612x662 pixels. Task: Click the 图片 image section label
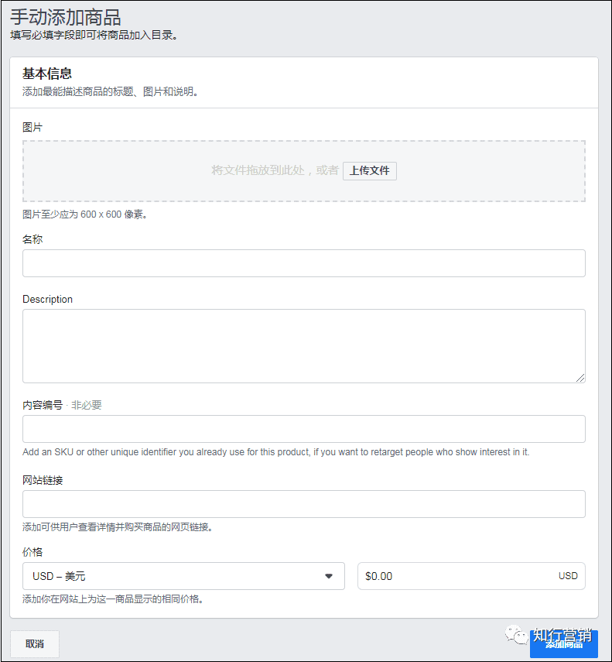click(29, 127)
